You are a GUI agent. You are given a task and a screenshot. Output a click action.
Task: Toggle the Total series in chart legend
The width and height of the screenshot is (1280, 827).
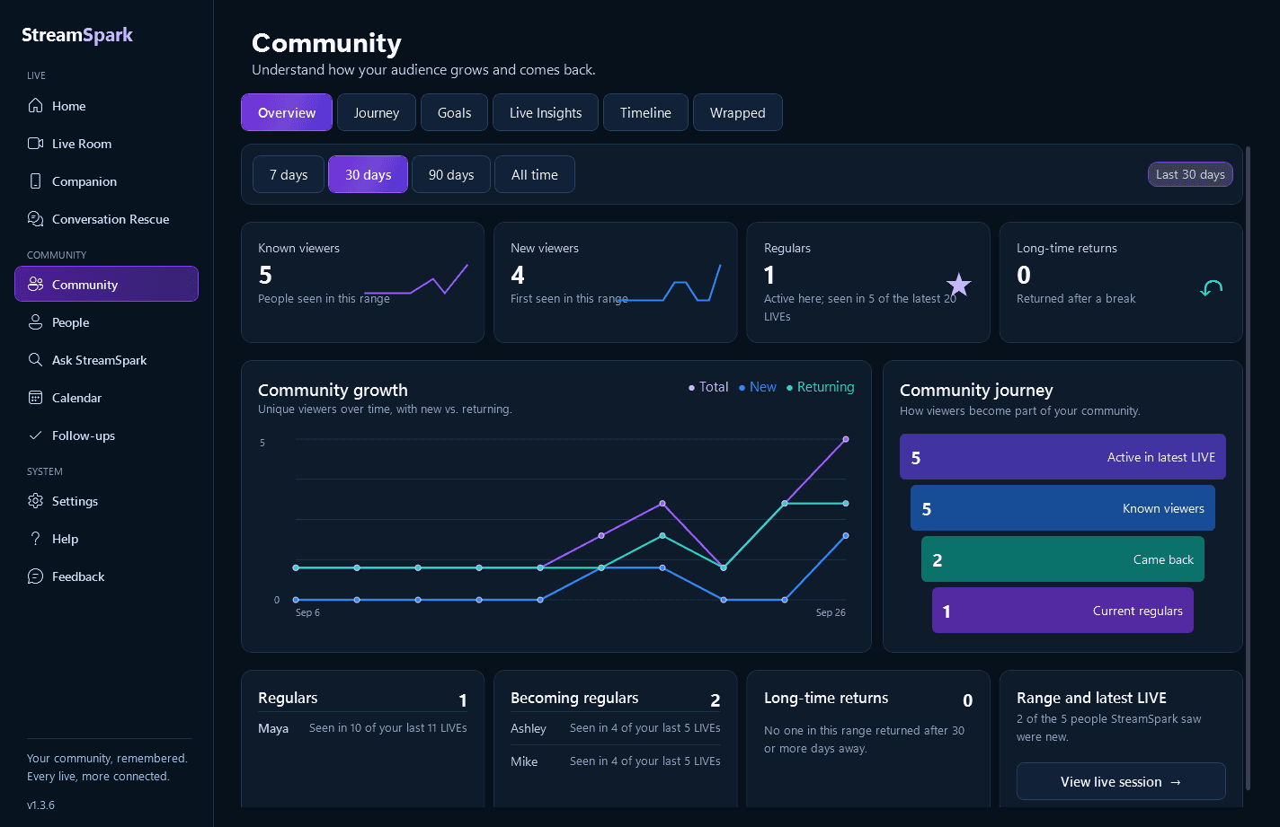708,387
